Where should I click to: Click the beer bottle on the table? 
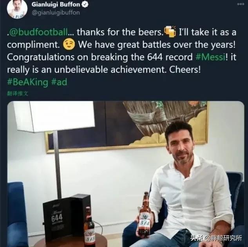coord(89,227)
